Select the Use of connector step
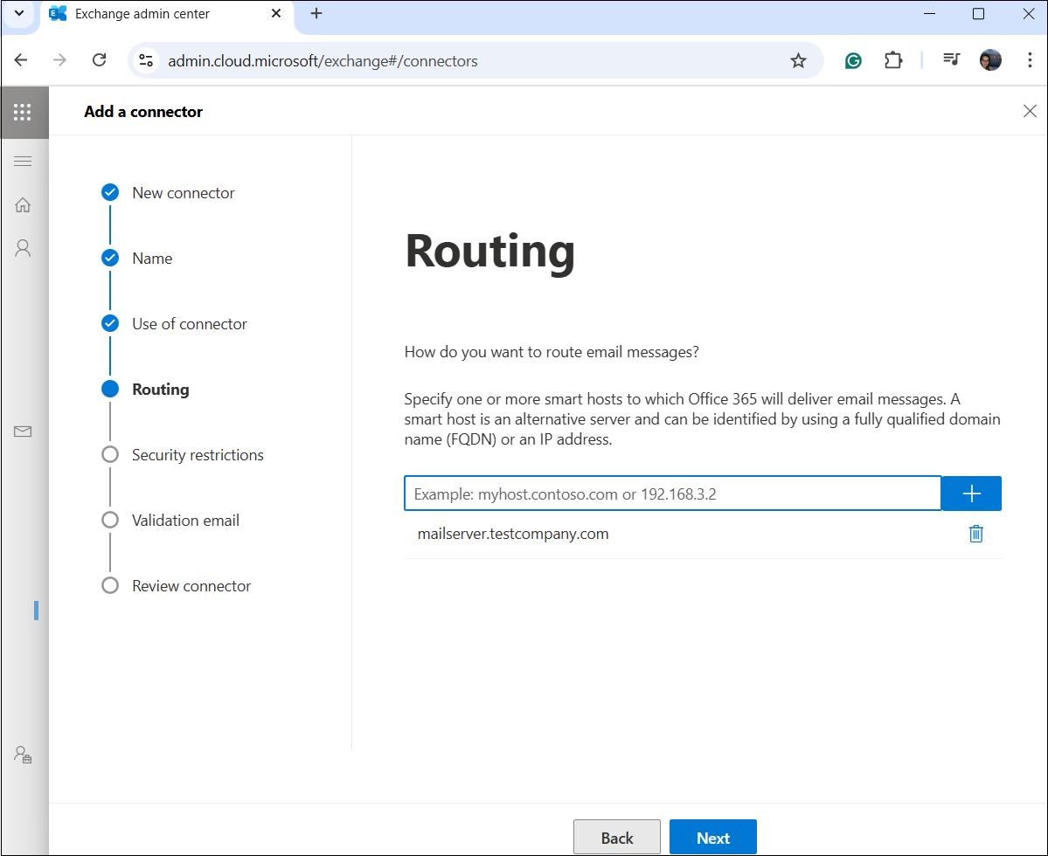 pos(189,324)
